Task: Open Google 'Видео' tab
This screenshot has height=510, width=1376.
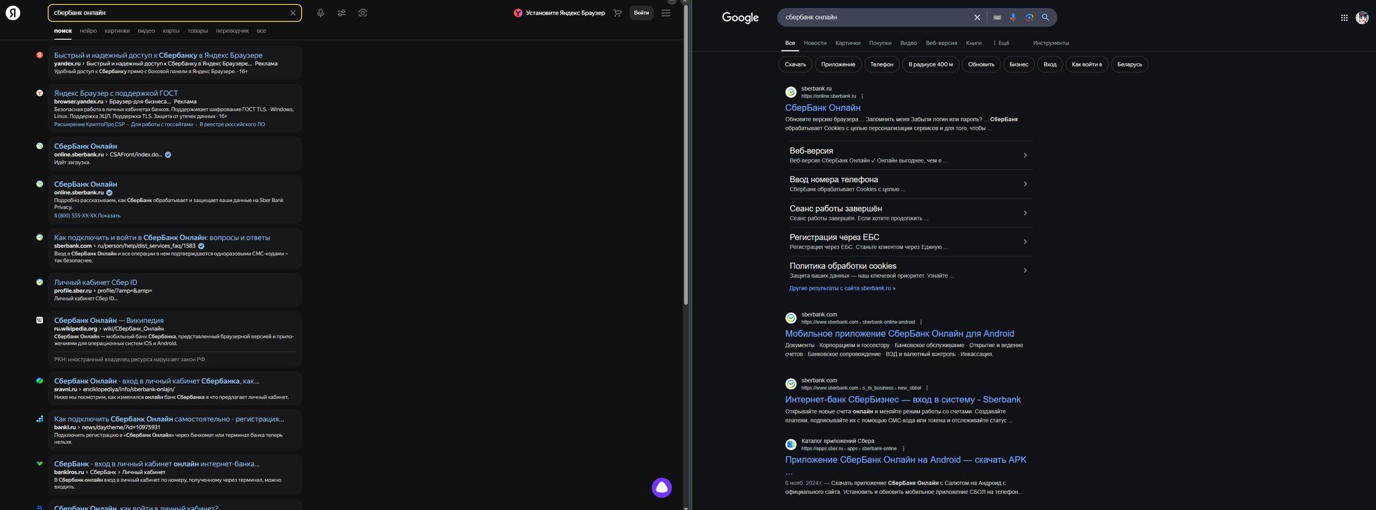Action: coord(908,43)
